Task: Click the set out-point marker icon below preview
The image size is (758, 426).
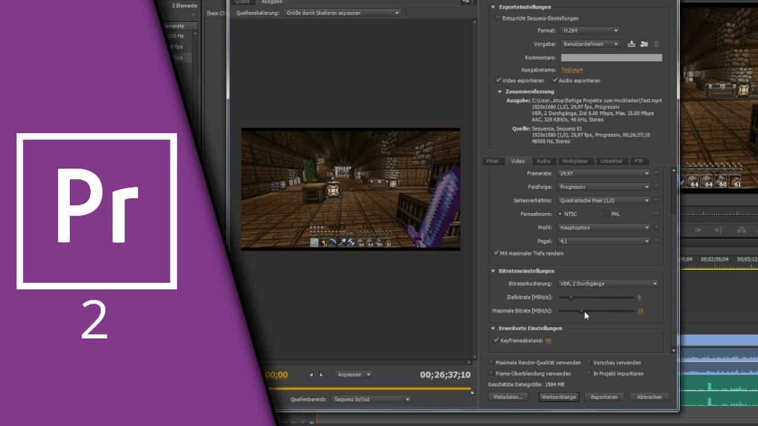Action: click(321, 375)
